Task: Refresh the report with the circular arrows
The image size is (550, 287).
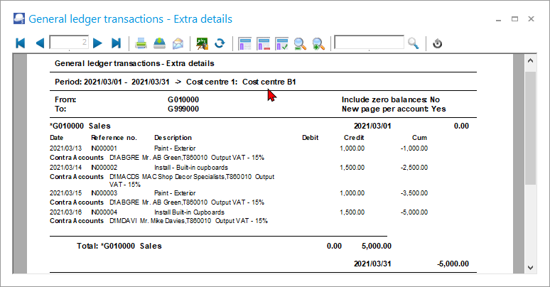Action: click(x=220, y=43)
